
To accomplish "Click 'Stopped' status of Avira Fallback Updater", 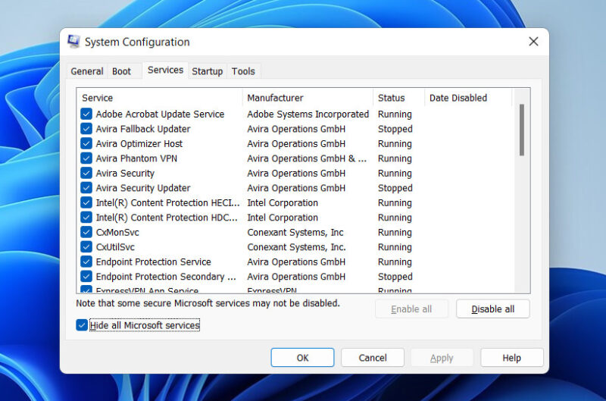I will 395,129.
